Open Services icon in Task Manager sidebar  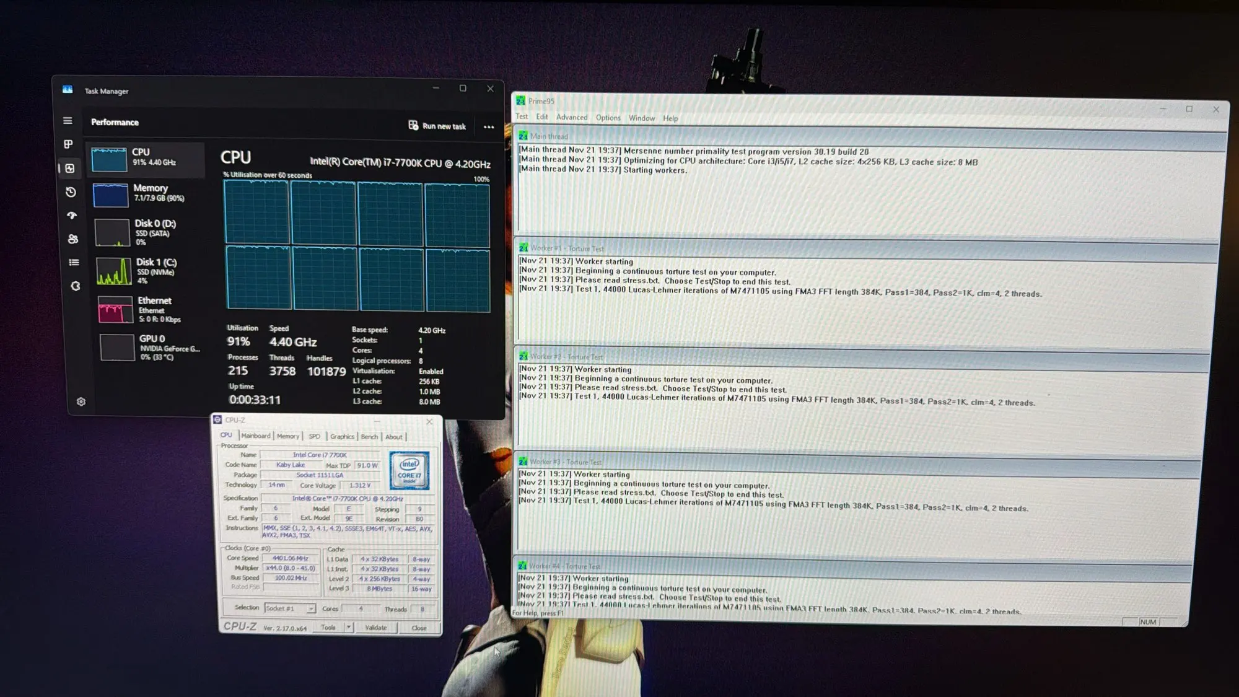click(x=76, y=286)
